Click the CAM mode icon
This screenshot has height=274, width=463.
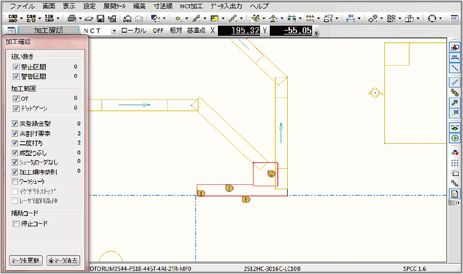[31, 19]
